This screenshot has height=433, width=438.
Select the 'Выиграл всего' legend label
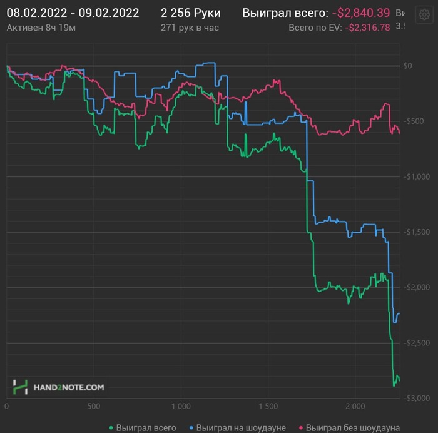(146, 428)
